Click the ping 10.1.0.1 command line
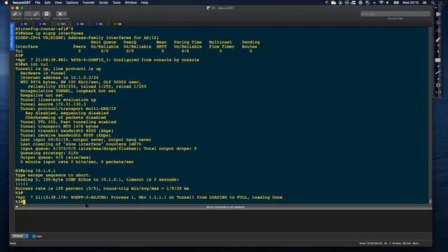Image resolution: width=448 pixels, height=252 pixels. 36,171
